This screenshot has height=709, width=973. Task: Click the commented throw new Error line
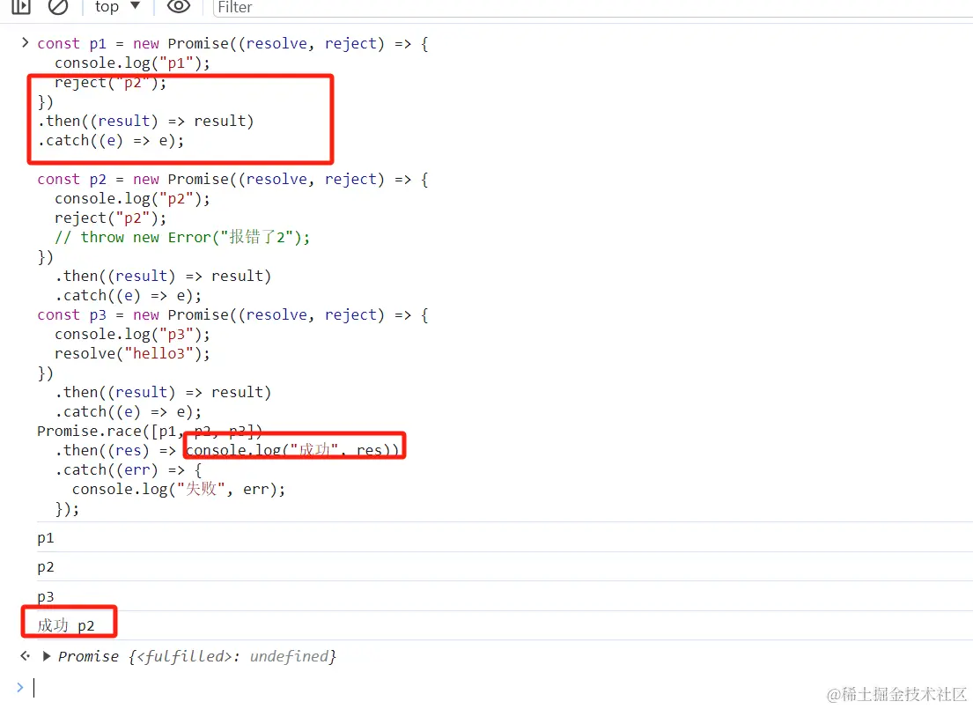pos(182,237)
